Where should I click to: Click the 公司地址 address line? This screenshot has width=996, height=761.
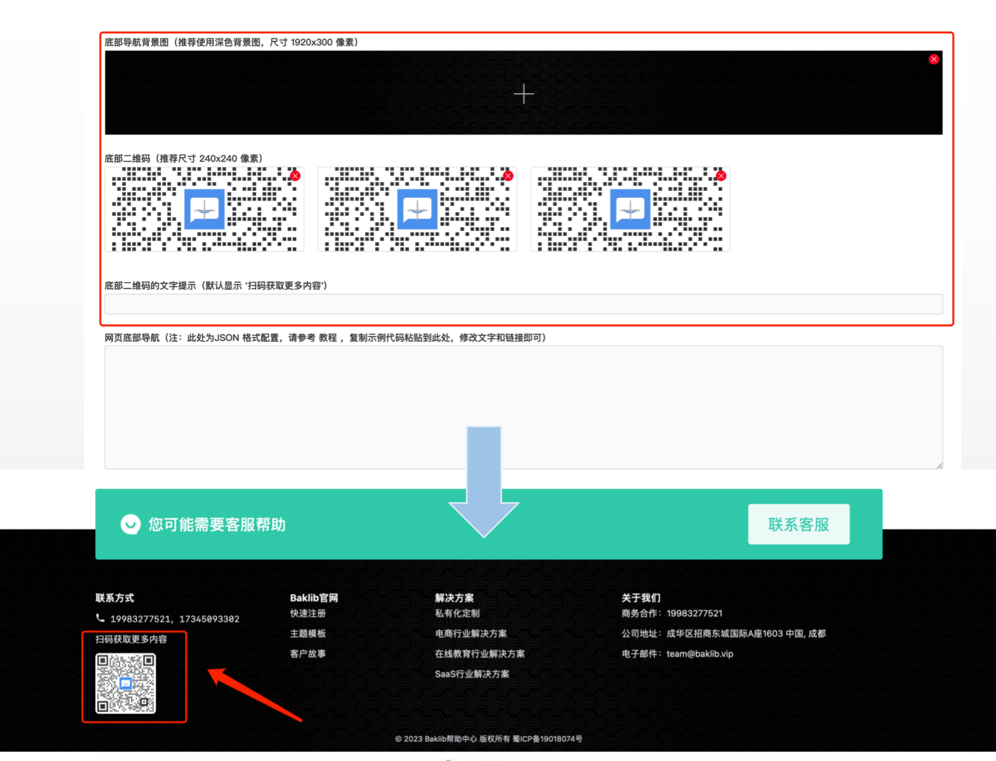pos(724,633)
